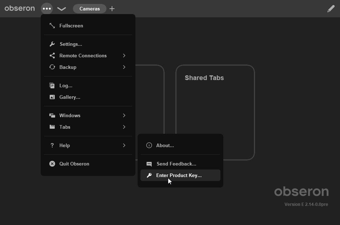Click the Help question mark icon
Viewport: 340px width, 225px height.
[x=52, y=145]
